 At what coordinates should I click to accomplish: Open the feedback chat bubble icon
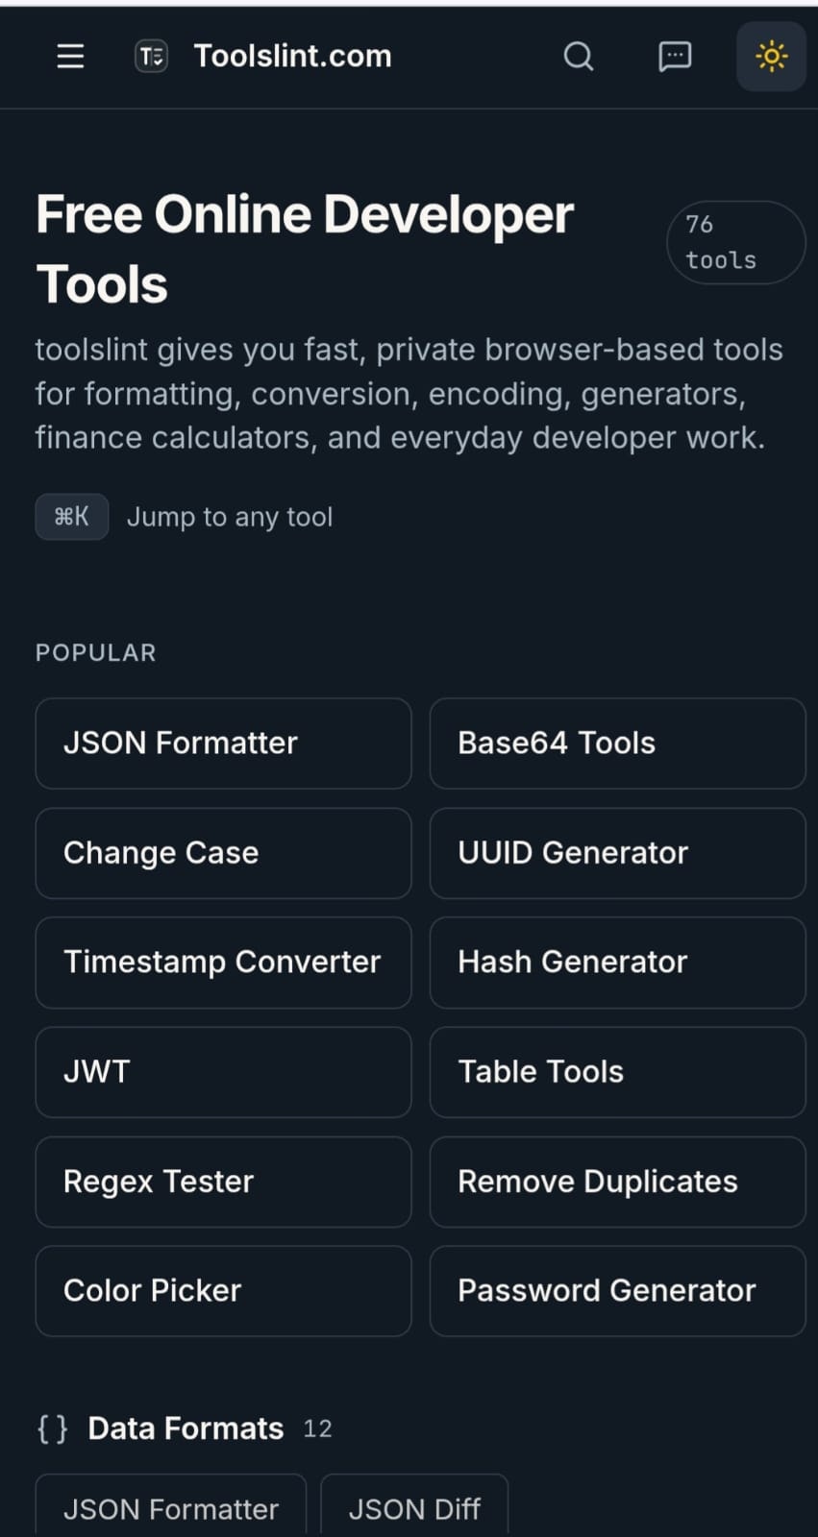pos(675,57)
